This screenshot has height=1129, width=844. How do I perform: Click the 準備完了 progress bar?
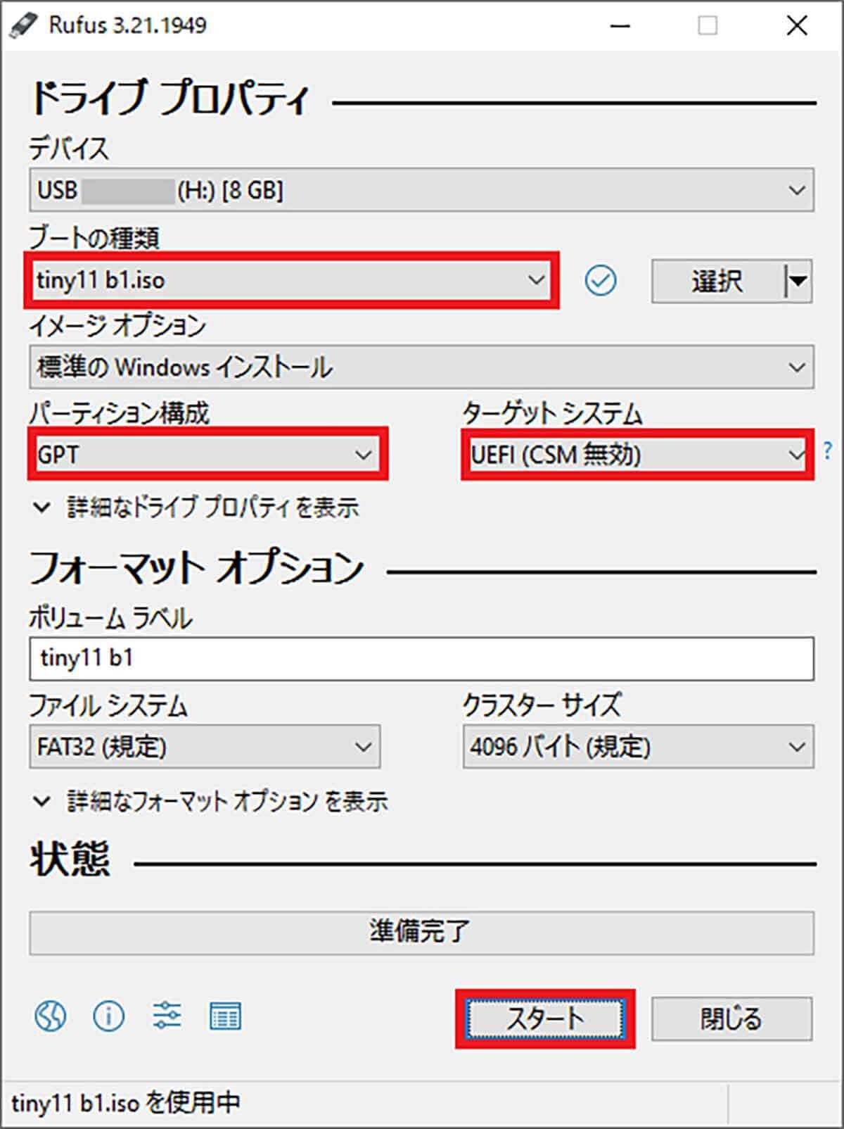[x=421, y=933]
